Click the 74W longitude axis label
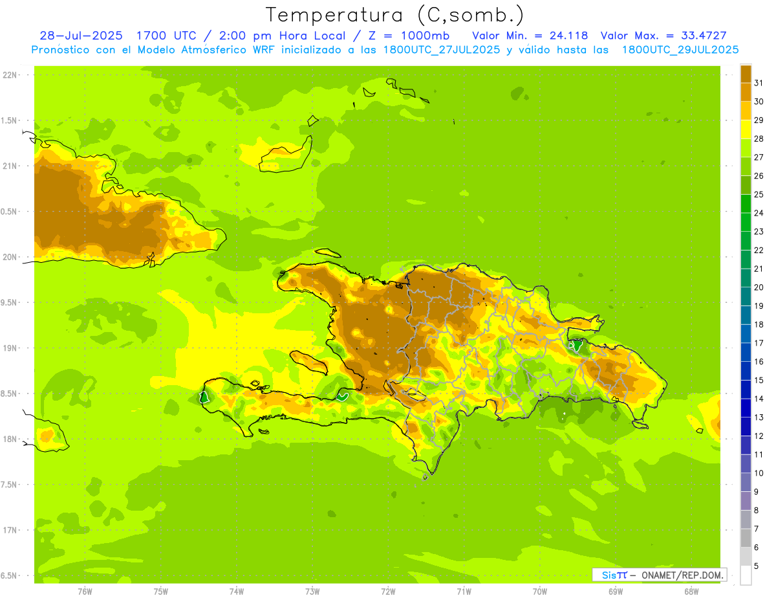The image size is (776, 600). click(x=237, y=591)
